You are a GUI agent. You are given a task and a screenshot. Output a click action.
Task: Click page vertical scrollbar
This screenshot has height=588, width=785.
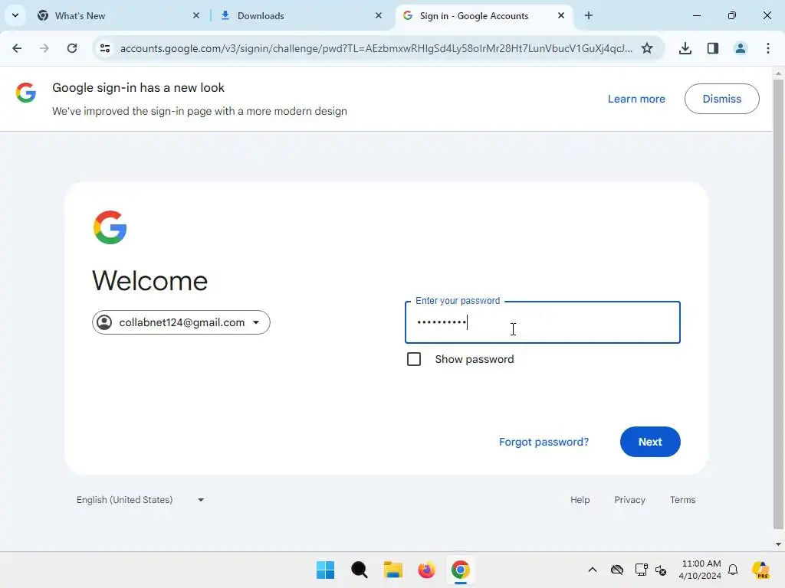click(x=779, y=304)
